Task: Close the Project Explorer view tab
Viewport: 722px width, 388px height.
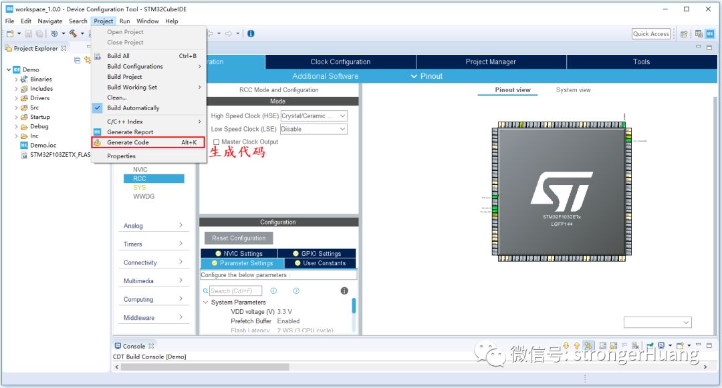Action: (x=64, y=48)
